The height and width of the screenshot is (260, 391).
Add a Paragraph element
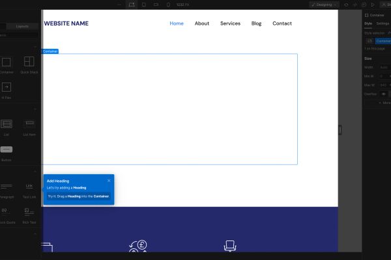[7, 191]
